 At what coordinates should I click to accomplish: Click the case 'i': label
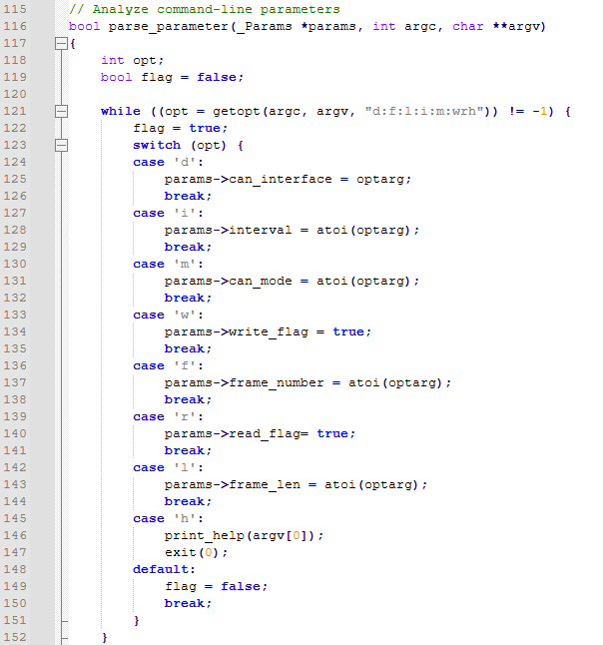168,213
